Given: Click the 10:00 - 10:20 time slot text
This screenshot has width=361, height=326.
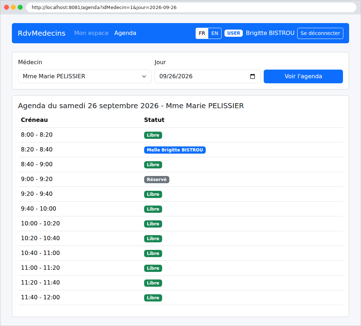Looking at the screenshot, I should click(x=40, y=223).
